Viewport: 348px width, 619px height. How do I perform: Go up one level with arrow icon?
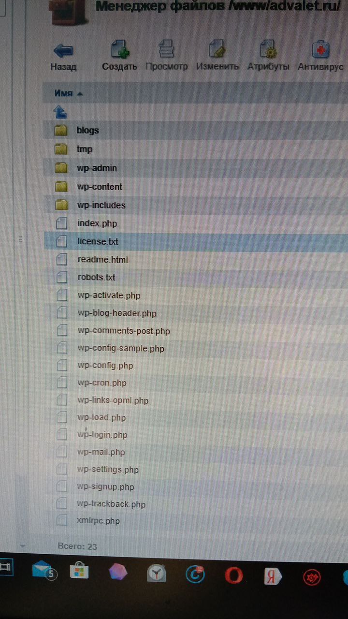(59, 112)
